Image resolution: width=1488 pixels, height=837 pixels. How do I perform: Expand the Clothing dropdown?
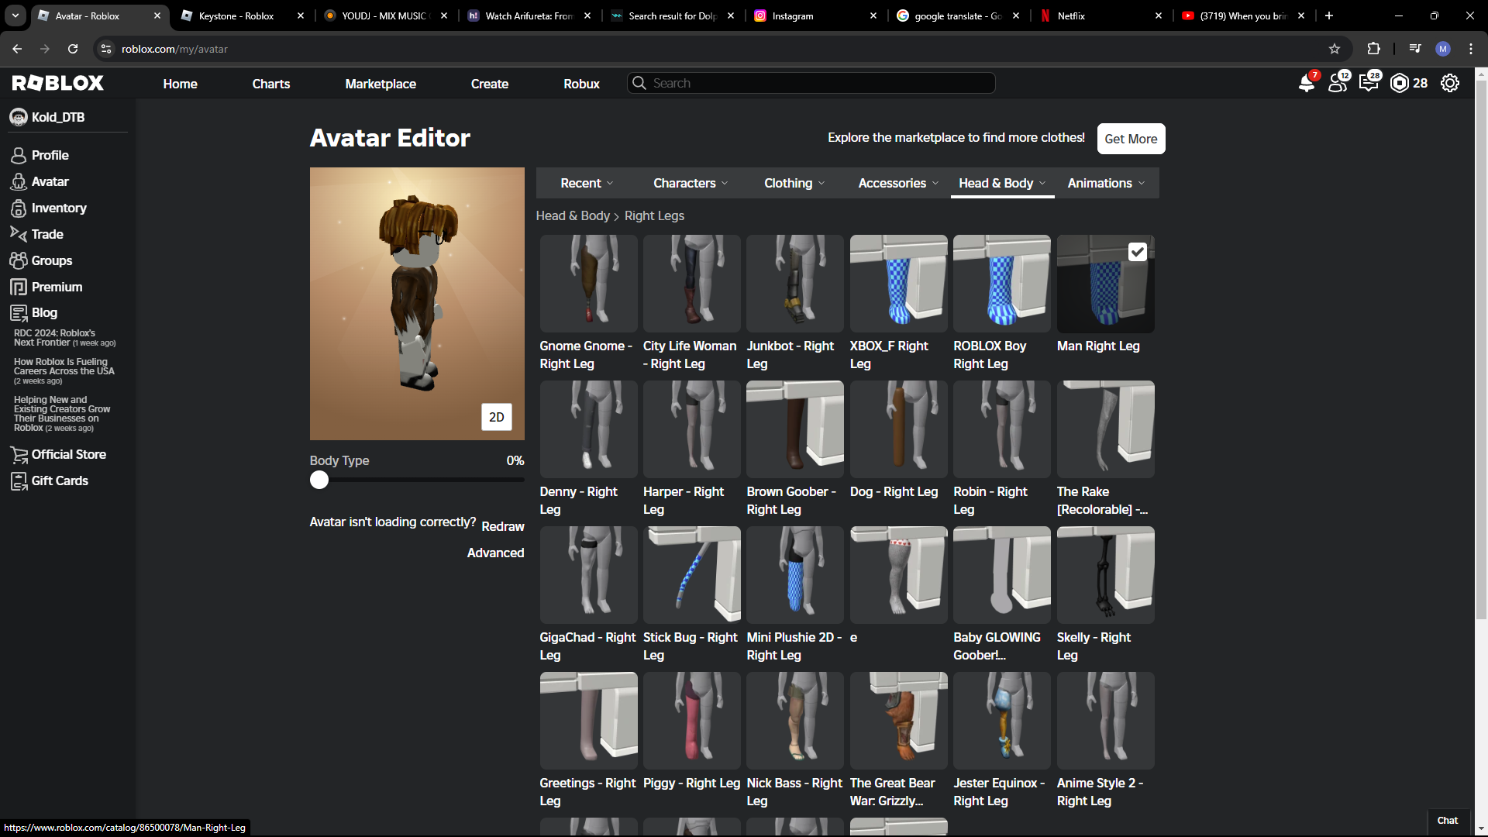pyautogui.click(x=794, y=183)
